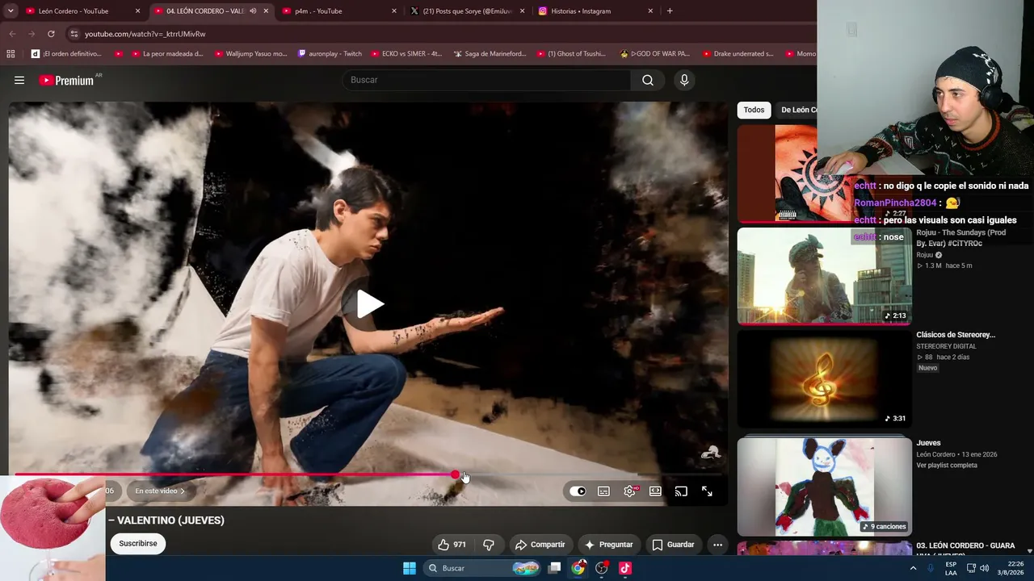Screen dimensions: 1034x581
Task: Select the 'Todos' filter chip
Action: coord(754,110)
